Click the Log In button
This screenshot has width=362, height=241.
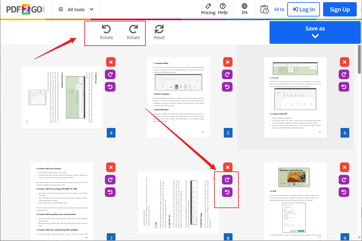pyautogui.click(x=303, y=9)
